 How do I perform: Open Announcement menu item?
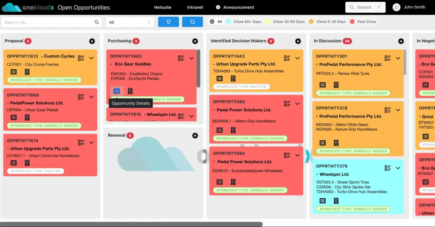tap(235, 7)
